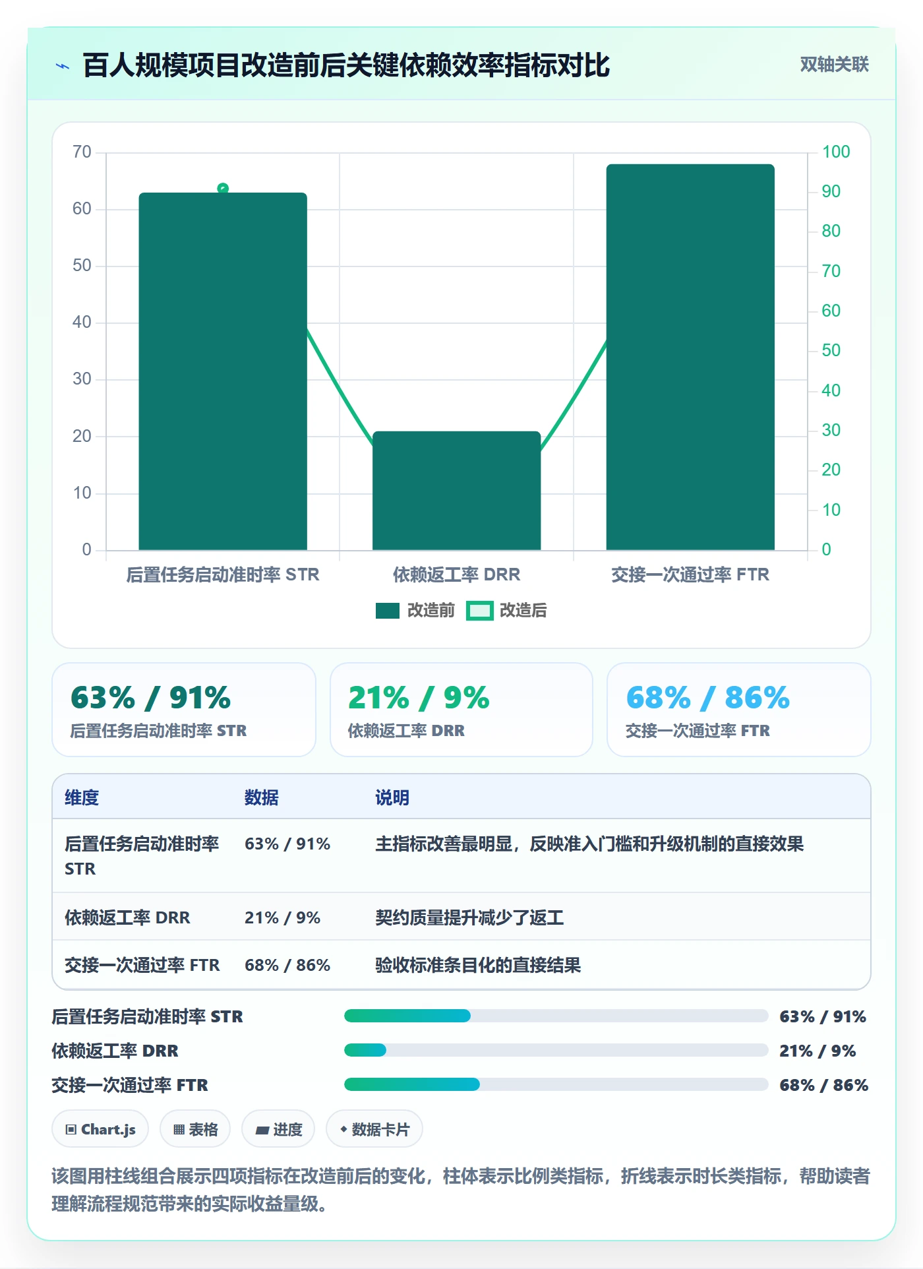Select the Chart.js tag chip
The width and height of the screenshot is (923, 1269).
pos(100,1129)
